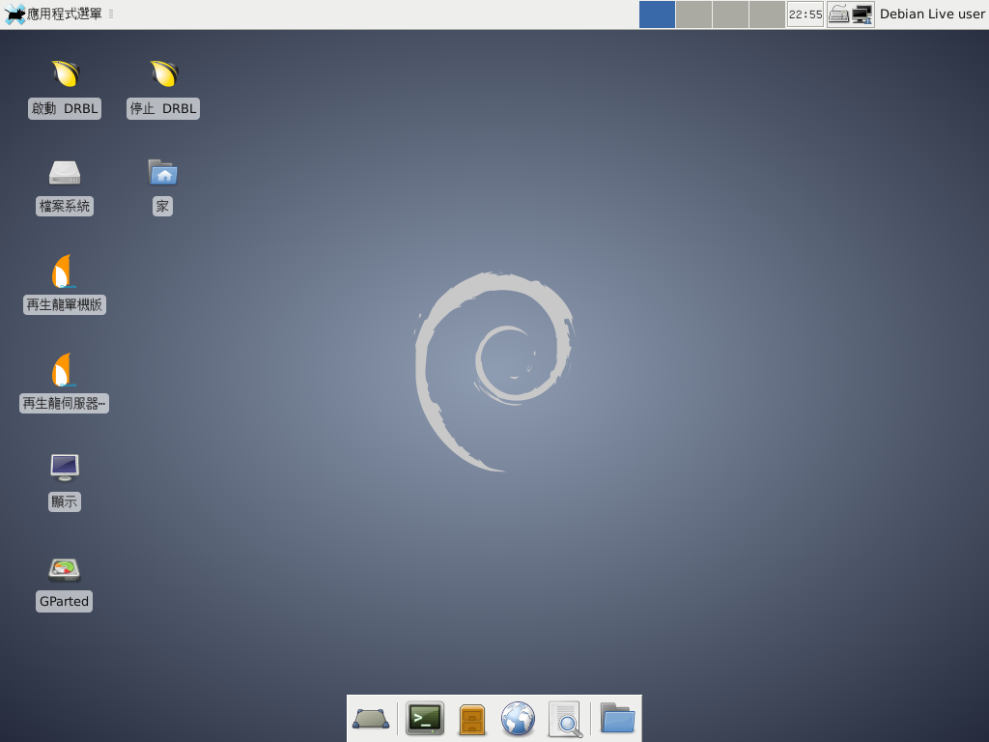Open the 應用程式選單 applications menu
The image size is (989, 742).
[55, 14]
